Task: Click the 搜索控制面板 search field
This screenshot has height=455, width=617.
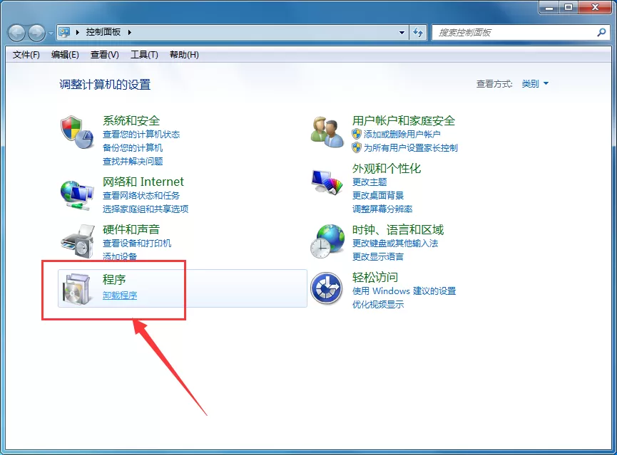Action: [x=521, y=32]
